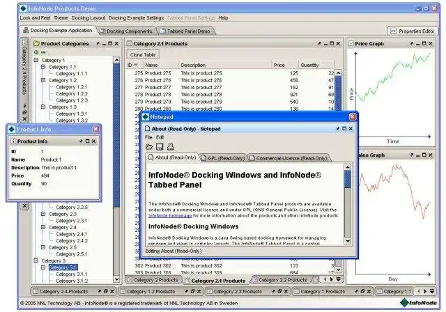
Task: Open the tab list dropdown in products tab bar
Action: [339, 279]
